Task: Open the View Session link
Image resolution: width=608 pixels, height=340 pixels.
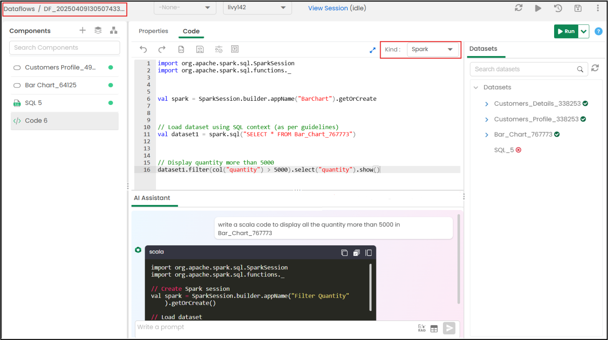Action: (x=328, y=8)
